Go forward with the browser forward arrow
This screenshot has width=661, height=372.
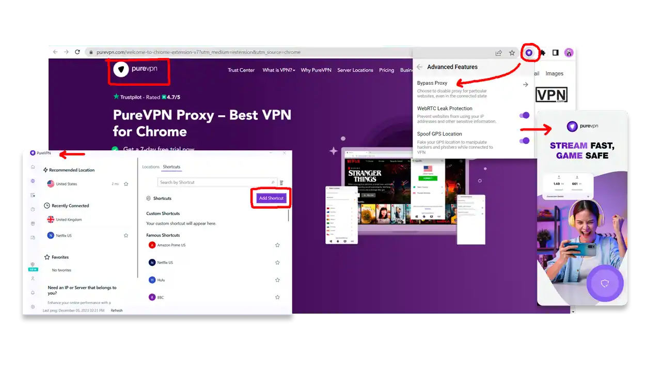coord(66,52)
